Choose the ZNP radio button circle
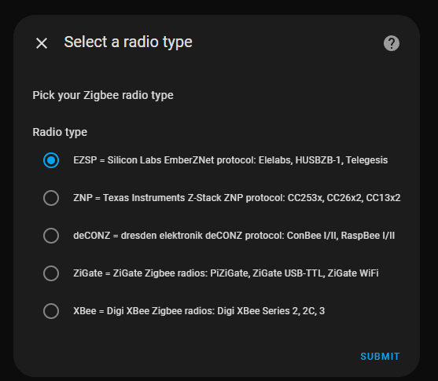The image size is (438, 381). point(51,198)
